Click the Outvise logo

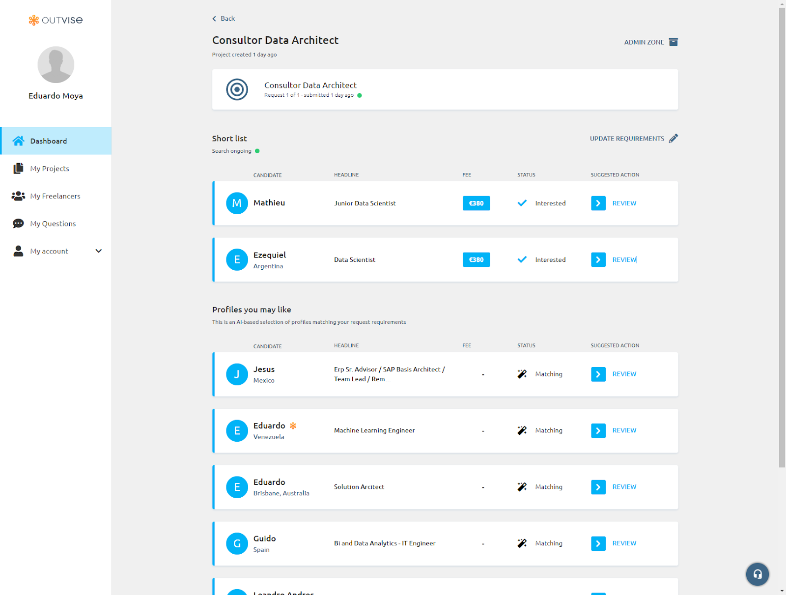(56, 20)
